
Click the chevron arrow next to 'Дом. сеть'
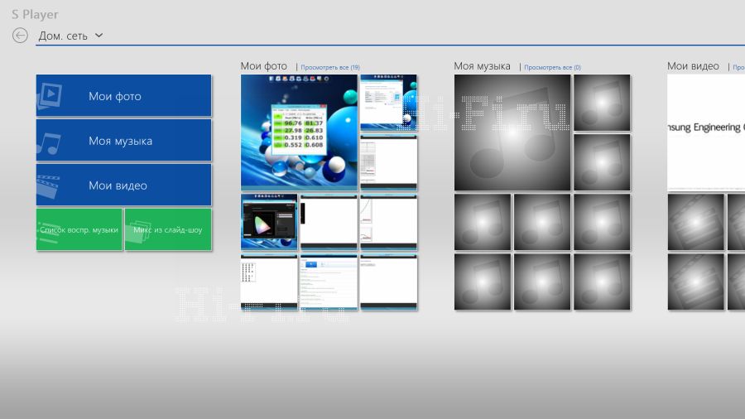(x=99, y=36)
